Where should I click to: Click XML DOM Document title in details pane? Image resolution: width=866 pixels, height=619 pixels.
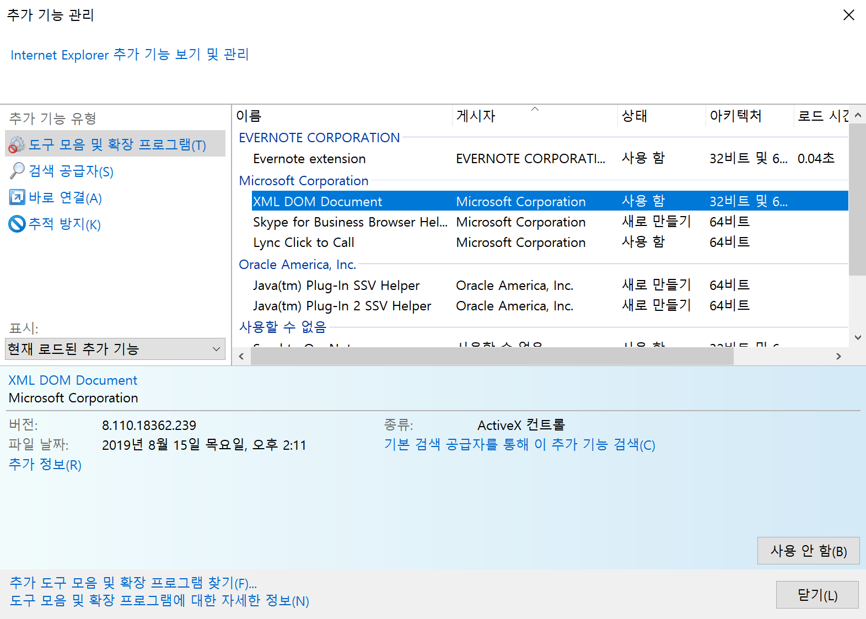pos(73,380)
